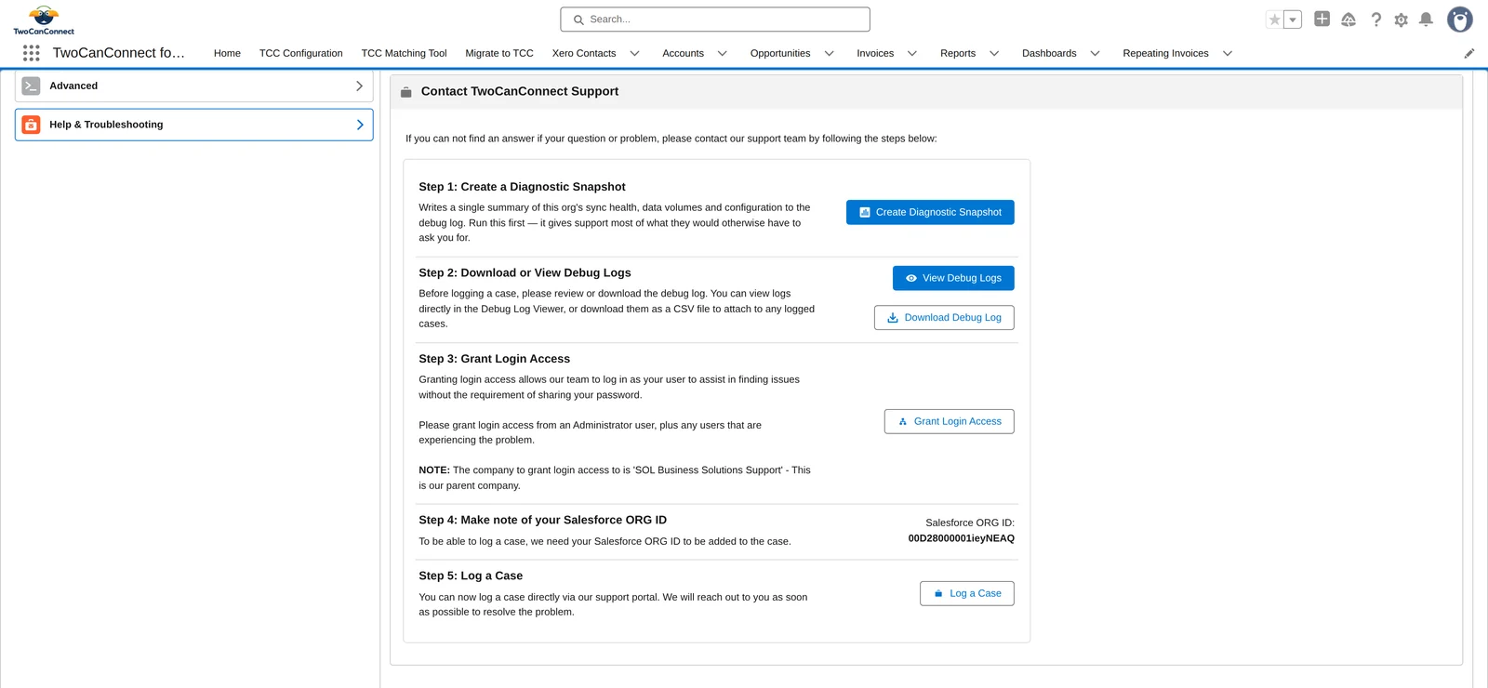Click the View Debug Logs button

(x=953, y=278)
